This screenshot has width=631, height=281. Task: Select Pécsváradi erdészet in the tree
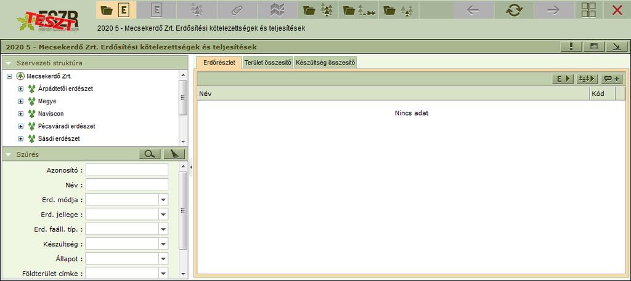coord(67,126)
